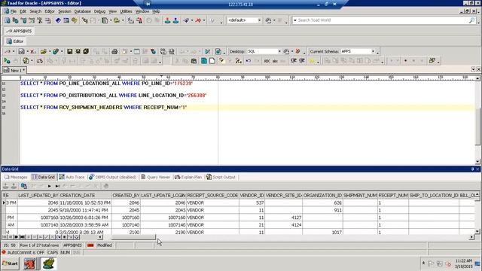This screenshot has height=271, width=482.
Task: Expand dropdown arrow beside New Connection icon
Action: point(192,20)
